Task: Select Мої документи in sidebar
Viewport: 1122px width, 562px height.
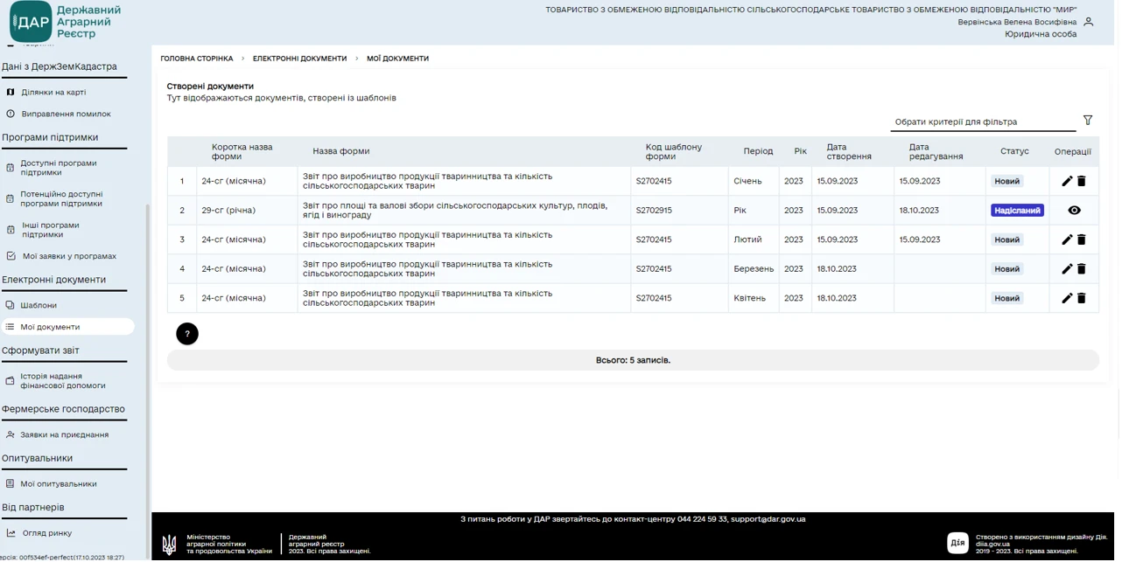Action: (x=50, y=328)
